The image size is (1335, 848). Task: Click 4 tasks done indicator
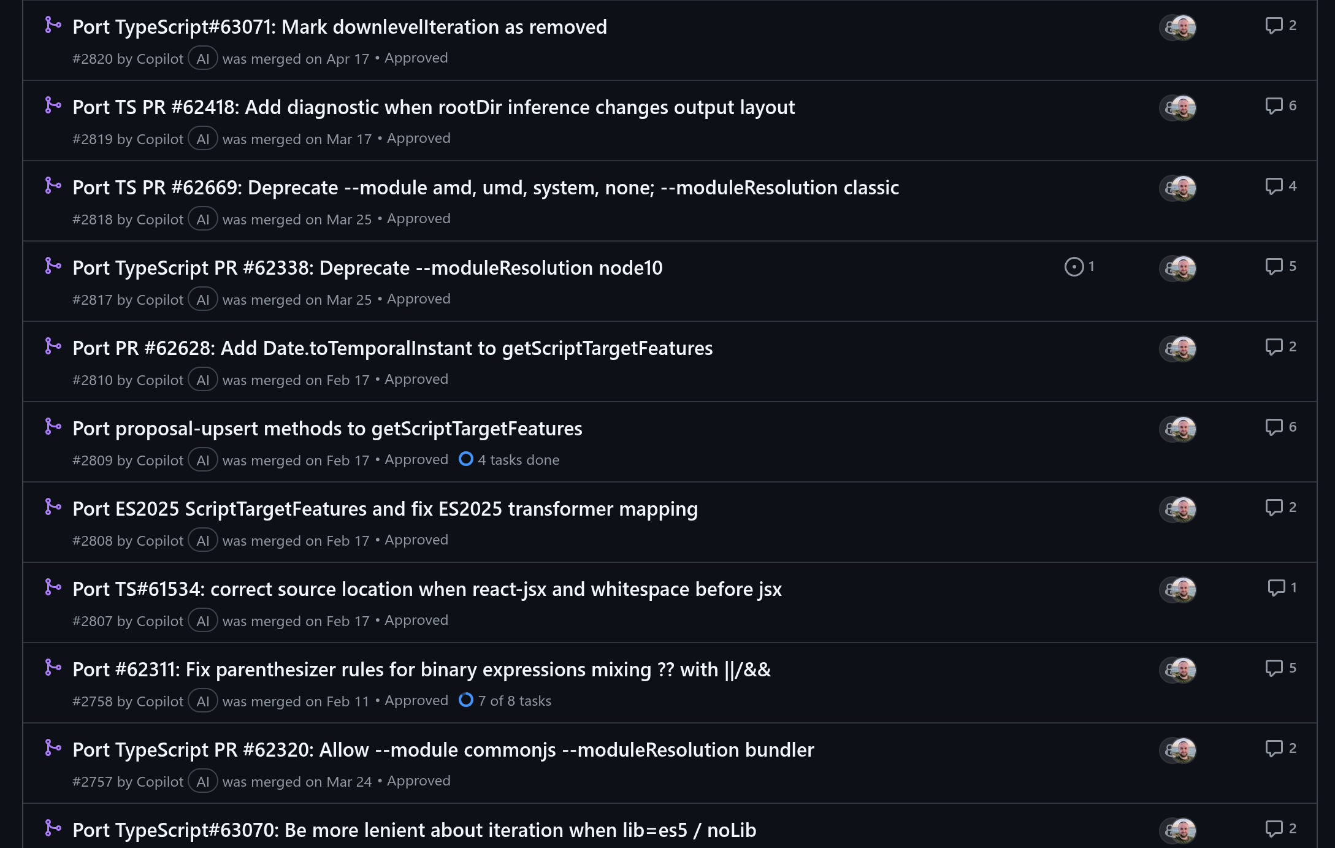[509, 460]
